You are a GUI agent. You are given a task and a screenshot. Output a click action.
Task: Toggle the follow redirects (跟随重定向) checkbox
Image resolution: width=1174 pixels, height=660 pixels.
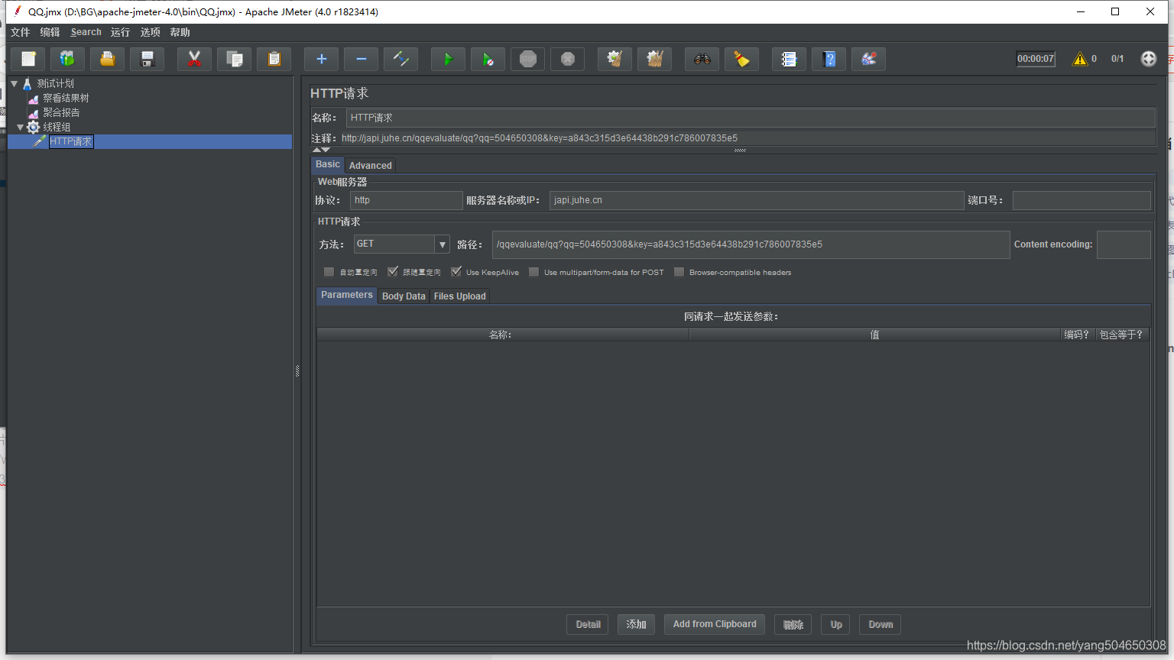393,272
